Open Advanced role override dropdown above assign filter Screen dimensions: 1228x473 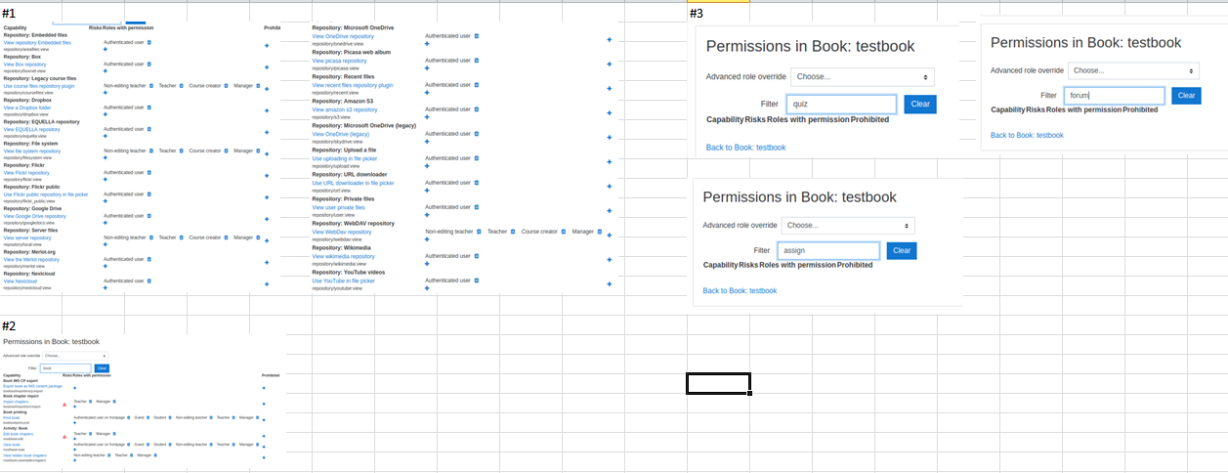[848, 225]
